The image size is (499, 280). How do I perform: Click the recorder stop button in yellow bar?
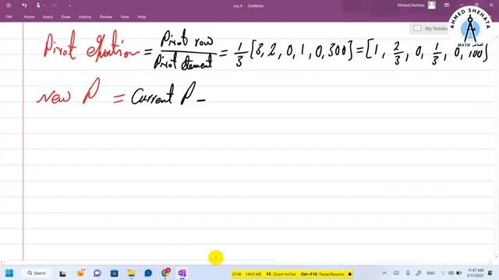[x=350, y=274]
